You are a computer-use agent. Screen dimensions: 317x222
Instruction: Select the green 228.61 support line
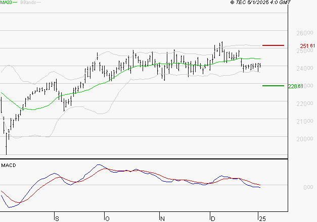(273, 86)
